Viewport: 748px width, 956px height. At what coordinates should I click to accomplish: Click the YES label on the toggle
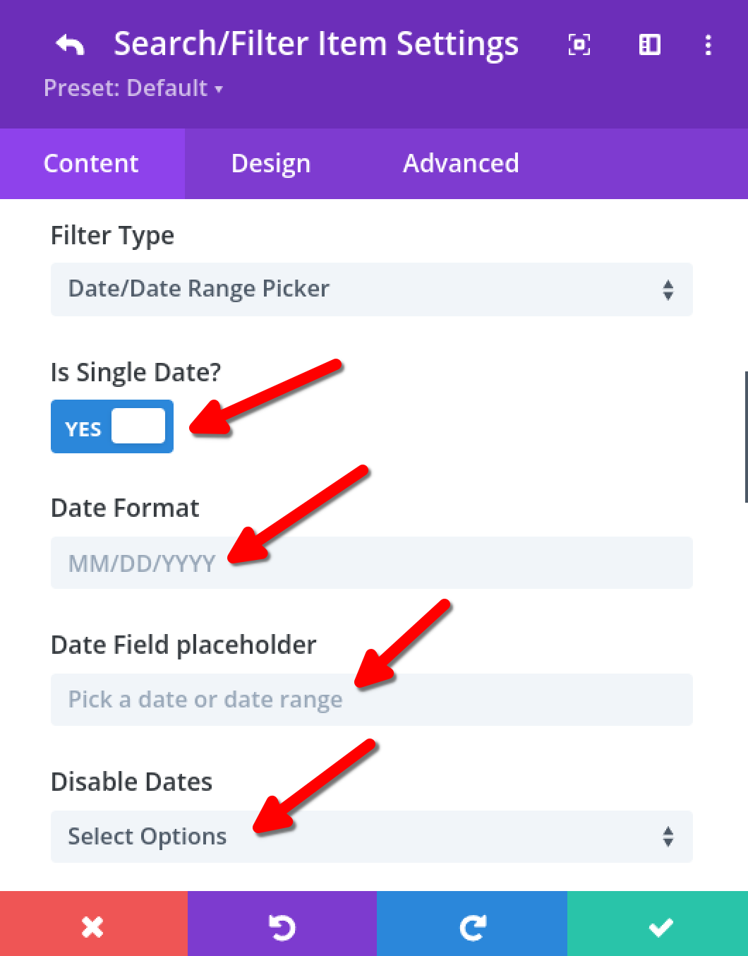click(x=83, y=429)
